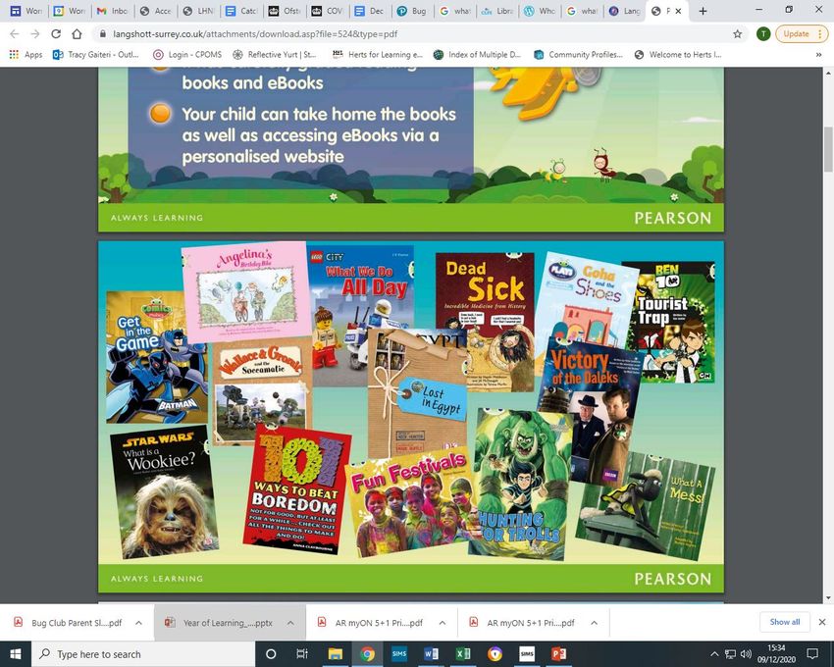Click the Hunting for Trolls book cover
834x667 pixels.
coord(521,484)
